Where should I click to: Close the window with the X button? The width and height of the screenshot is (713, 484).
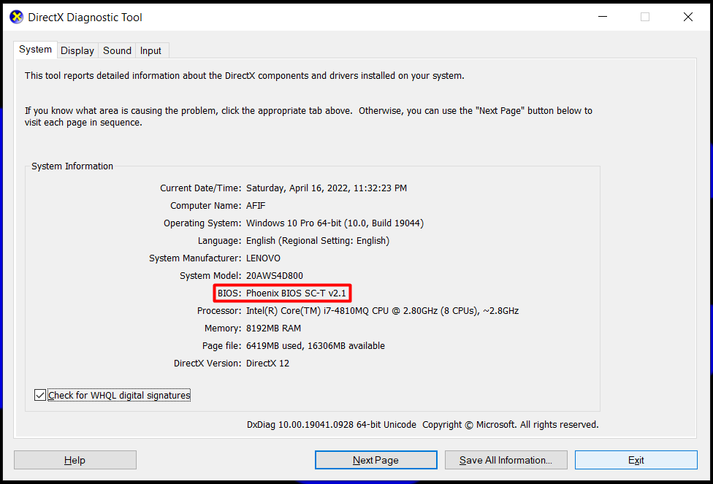tap(687, 17)
